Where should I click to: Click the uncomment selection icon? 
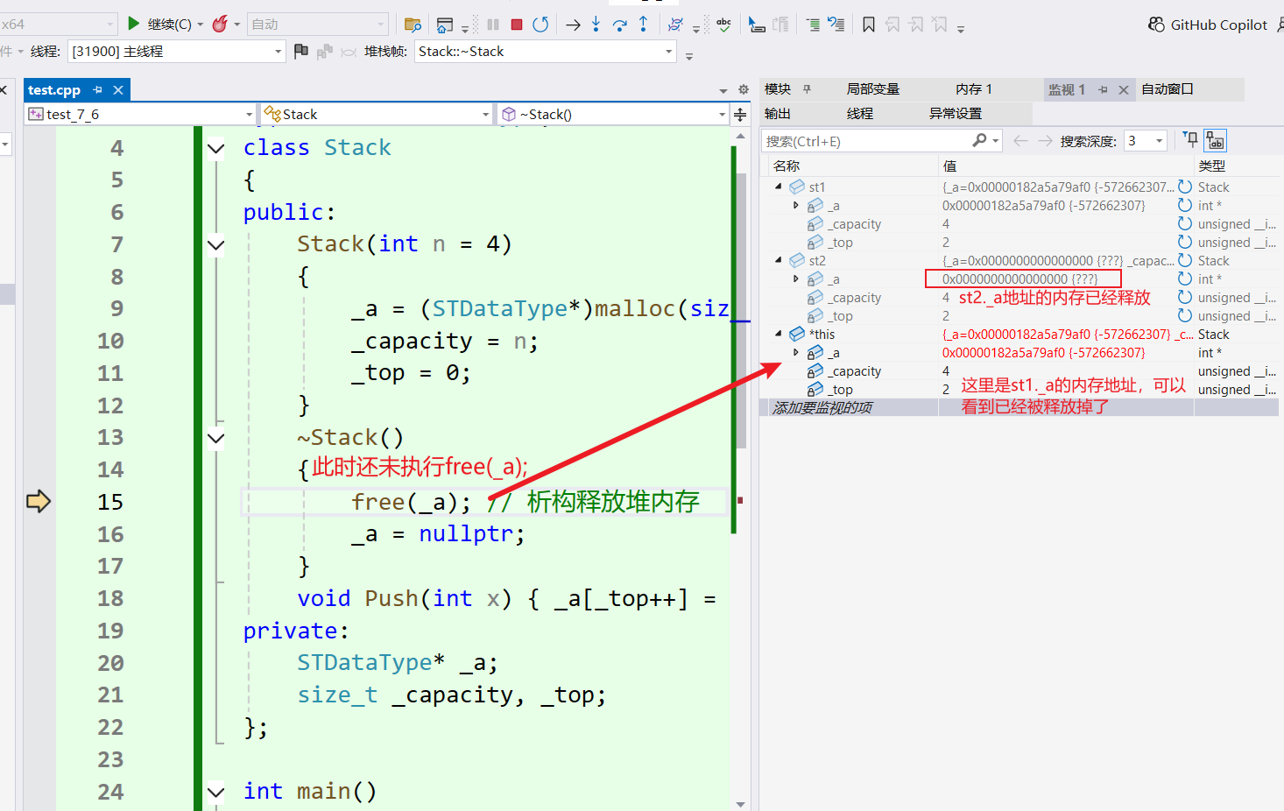point(836,25)
